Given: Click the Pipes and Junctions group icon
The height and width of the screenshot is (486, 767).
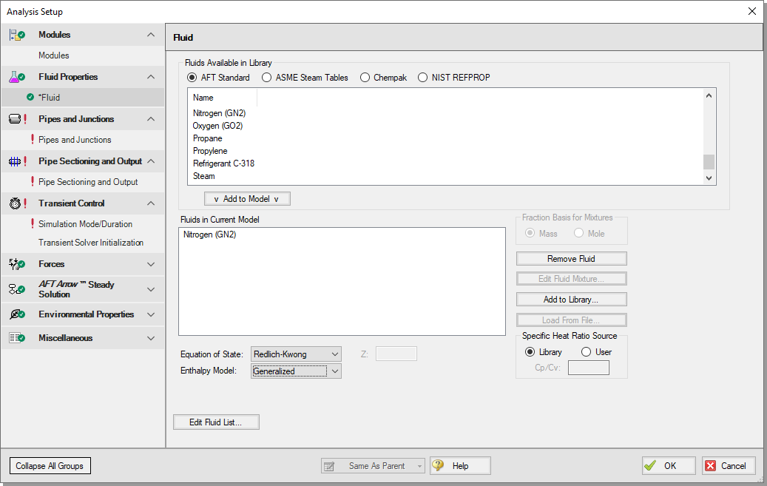Looking at the screenshot, I should [17, 119].
